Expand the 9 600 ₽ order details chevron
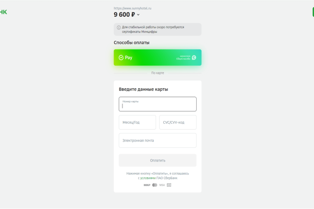 pos(138,15)
